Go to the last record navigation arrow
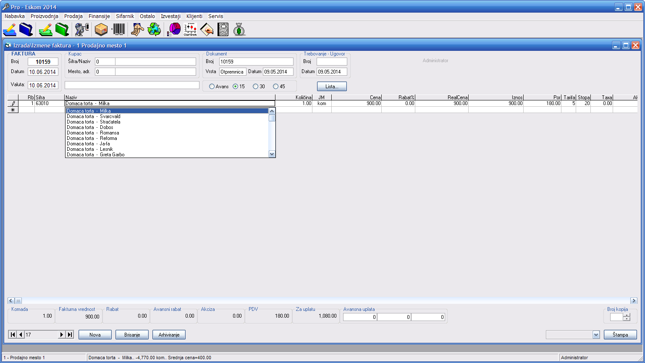 click(70, 335)
